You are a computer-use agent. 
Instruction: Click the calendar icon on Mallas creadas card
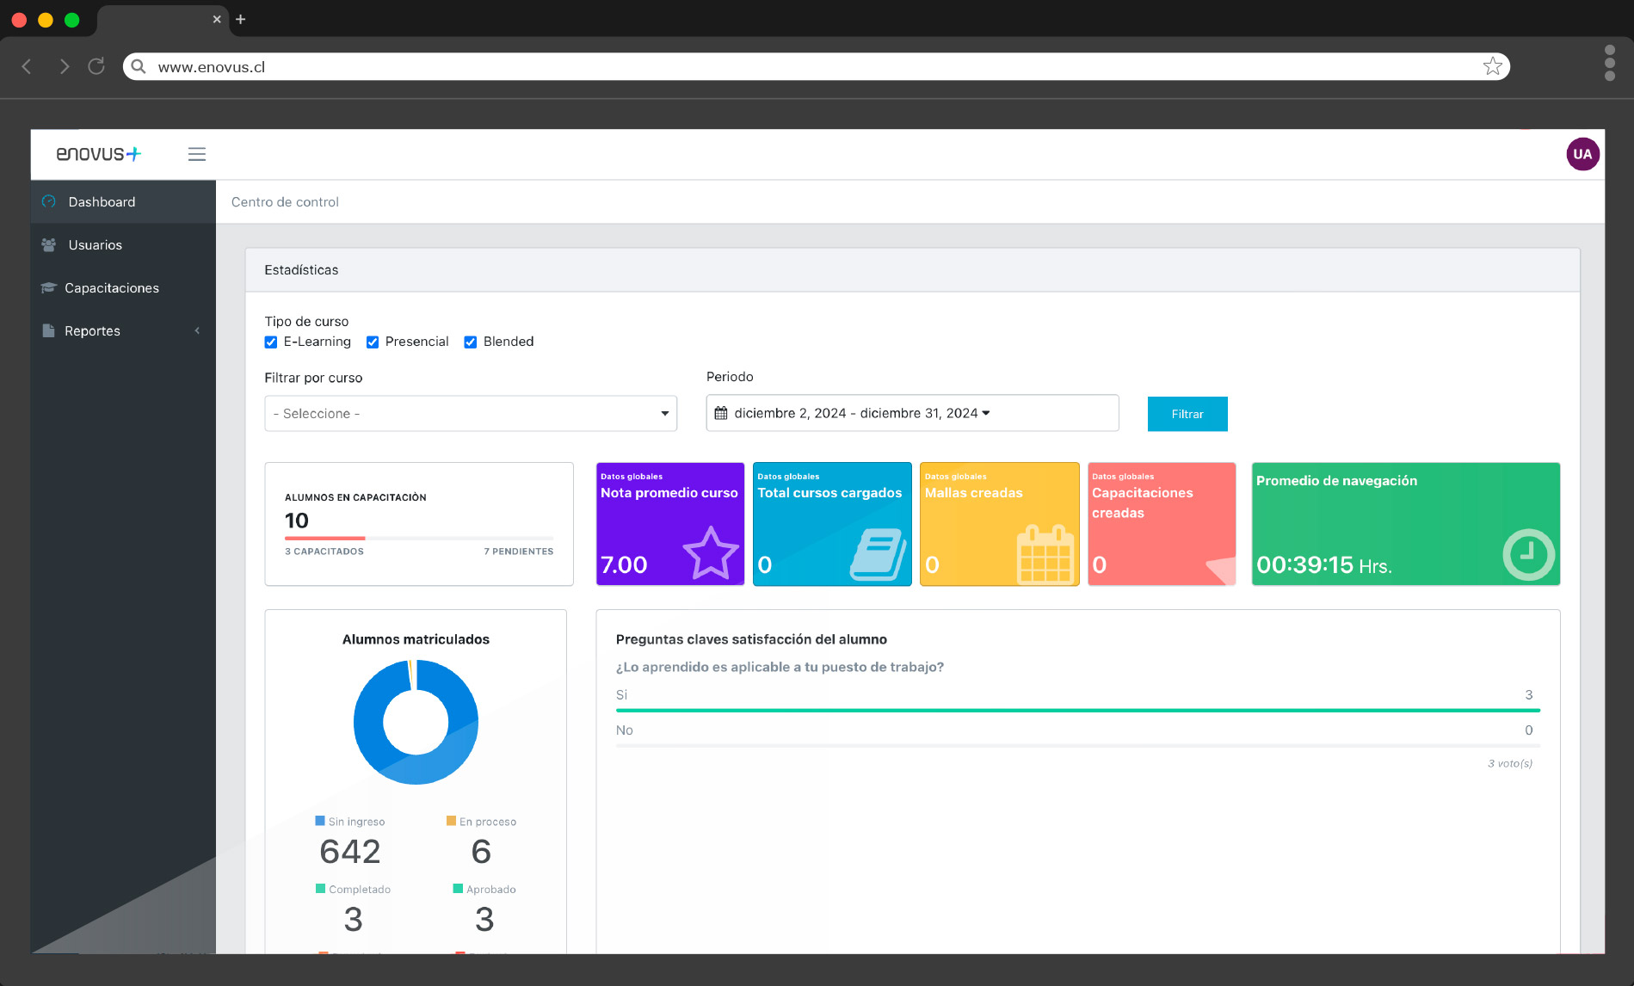coord(1045,555)
